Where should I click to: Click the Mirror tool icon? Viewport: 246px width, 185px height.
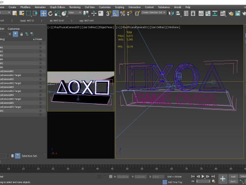(x=171, y=13)
